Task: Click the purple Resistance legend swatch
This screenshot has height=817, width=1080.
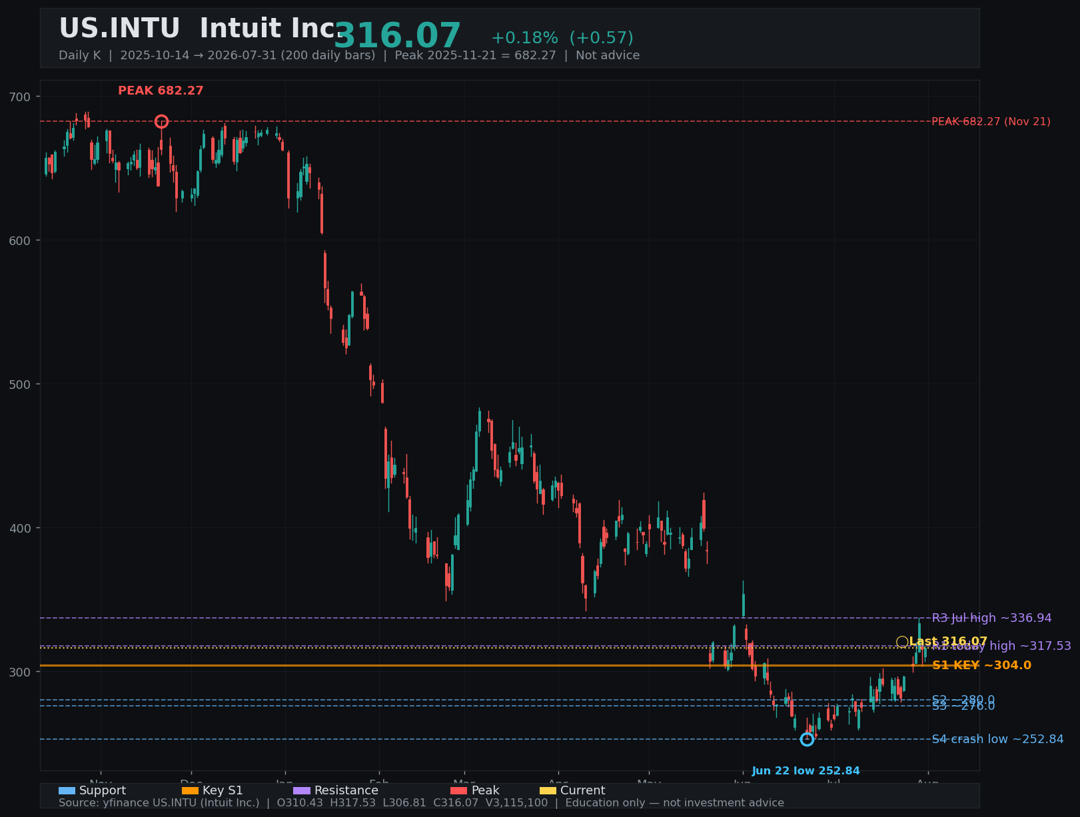Action: [x=302, y=791]
